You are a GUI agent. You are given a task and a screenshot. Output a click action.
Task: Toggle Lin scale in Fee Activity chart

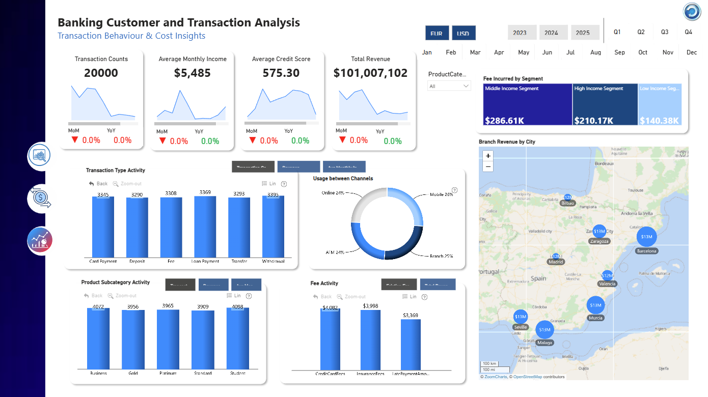(x=409, y=296)
